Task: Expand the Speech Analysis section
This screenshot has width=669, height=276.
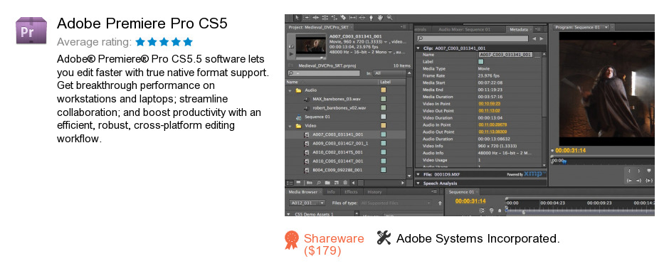Action: 418,183
